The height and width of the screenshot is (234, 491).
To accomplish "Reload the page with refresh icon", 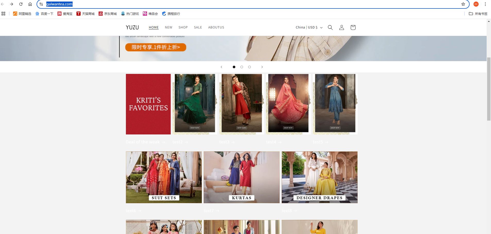I will tap(21, 4).
